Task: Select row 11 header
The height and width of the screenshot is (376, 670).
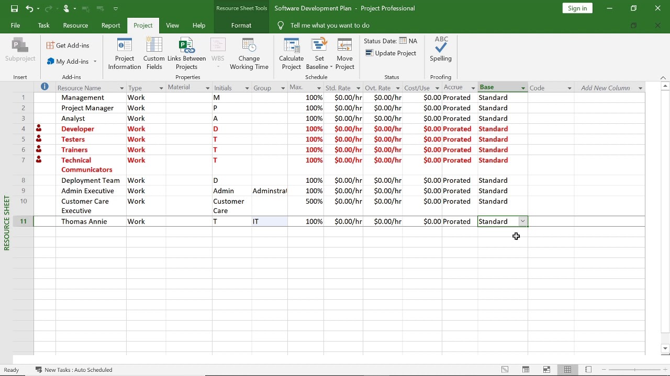Action: click(23, 221)
